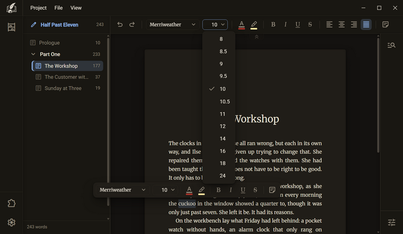Click the redo arrow in toolbar

[132, 24]
